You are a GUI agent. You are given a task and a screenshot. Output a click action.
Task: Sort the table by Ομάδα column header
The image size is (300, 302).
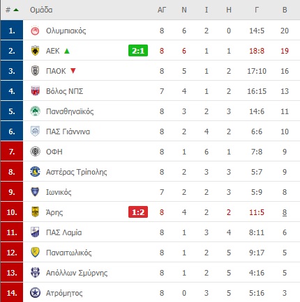(41, 10)
